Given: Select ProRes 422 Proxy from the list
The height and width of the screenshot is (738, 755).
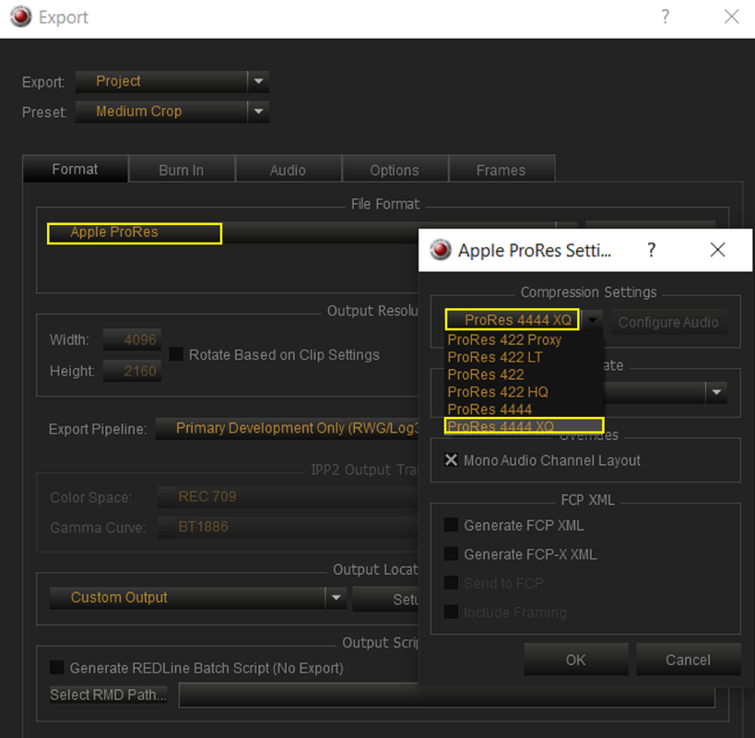Looking at the screenshot, I should (x=524, y=340).
